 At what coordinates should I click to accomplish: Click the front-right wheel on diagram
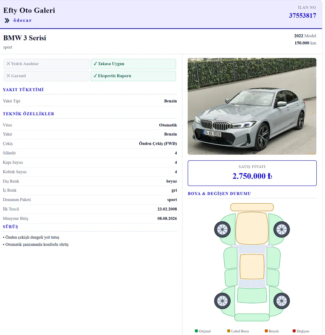(282, 229)
